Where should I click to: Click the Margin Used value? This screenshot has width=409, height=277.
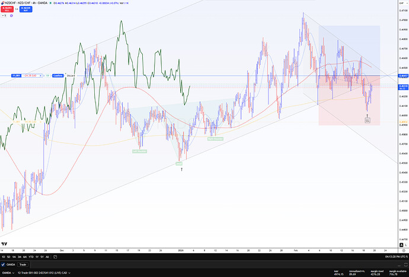(375, 274)
